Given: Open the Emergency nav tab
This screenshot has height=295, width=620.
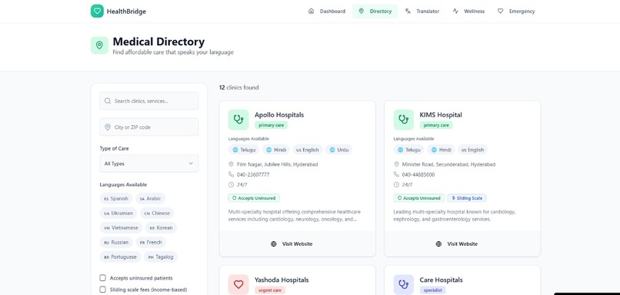Looking at the screenshot, I should [x=516, y=11].
